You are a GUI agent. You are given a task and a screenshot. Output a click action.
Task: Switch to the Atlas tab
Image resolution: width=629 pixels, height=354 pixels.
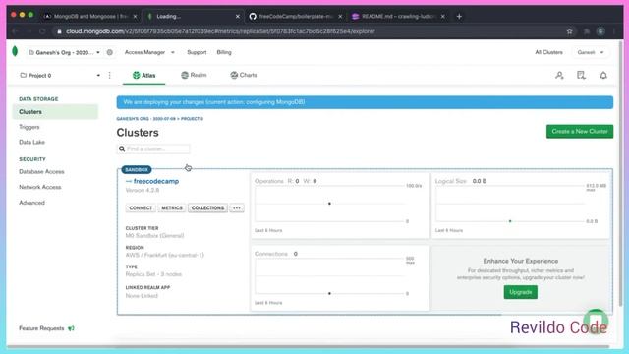144,75
